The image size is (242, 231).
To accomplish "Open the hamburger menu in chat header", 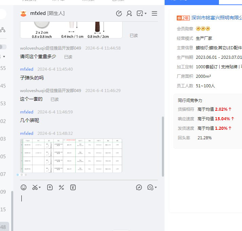I will click(154, 14).
